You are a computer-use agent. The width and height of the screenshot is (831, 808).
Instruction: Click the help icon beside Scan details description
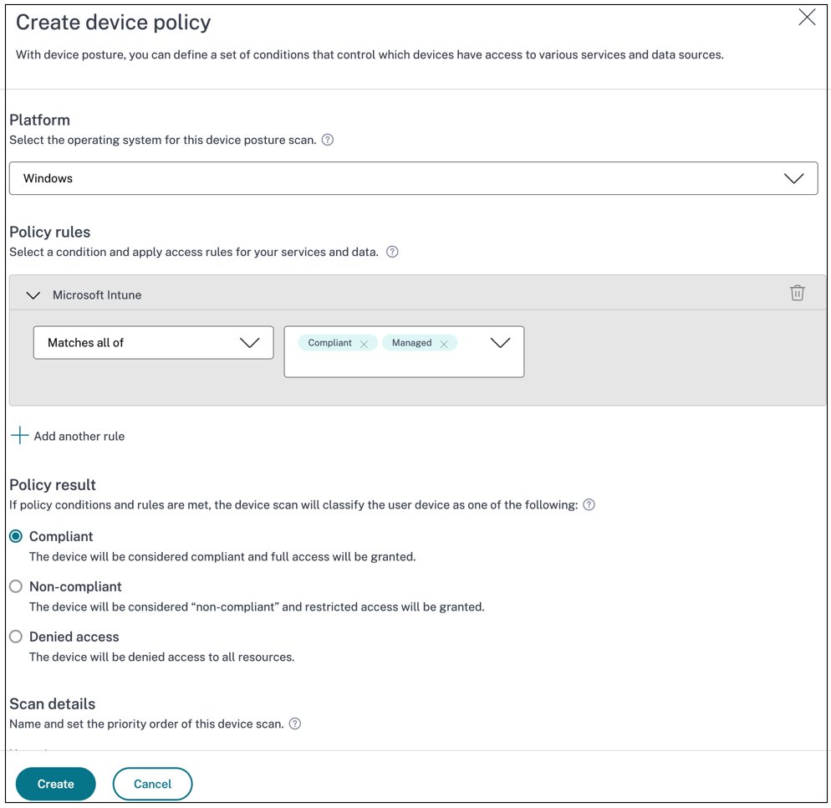pyautogui.click(x=295, y=724)
